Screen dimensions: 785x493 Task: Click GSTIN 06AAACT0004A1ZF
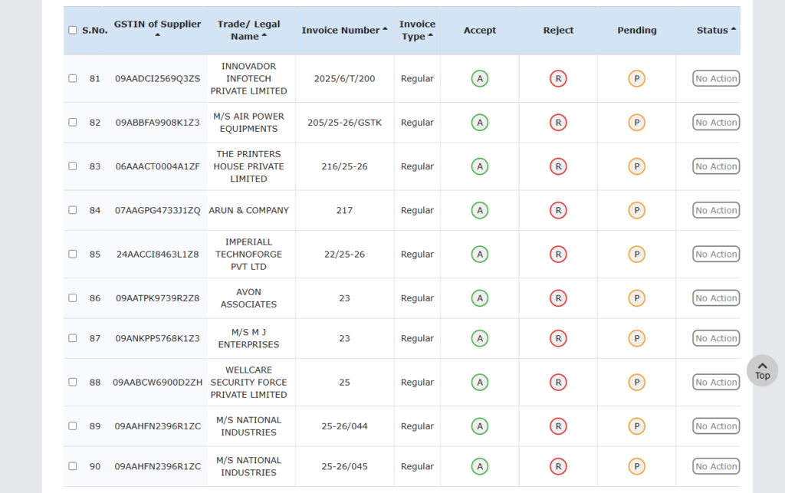pyautogui.click(x=157, y=166)
